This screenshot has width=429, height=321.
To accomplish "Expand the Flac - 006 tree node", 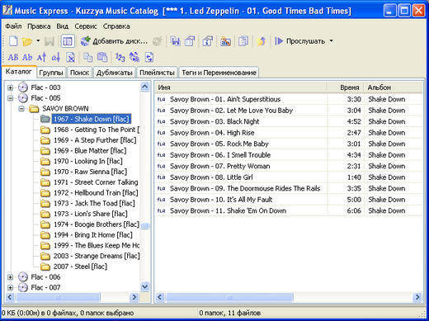I will tap(10, 277).
